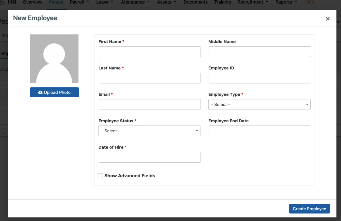Open the Training menu item

pyautogui.click(x=222, y=2)
